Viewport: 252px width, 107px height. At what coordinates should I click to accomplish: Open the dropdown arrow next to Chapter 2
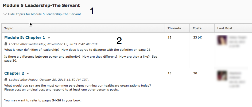click(28, 74)
